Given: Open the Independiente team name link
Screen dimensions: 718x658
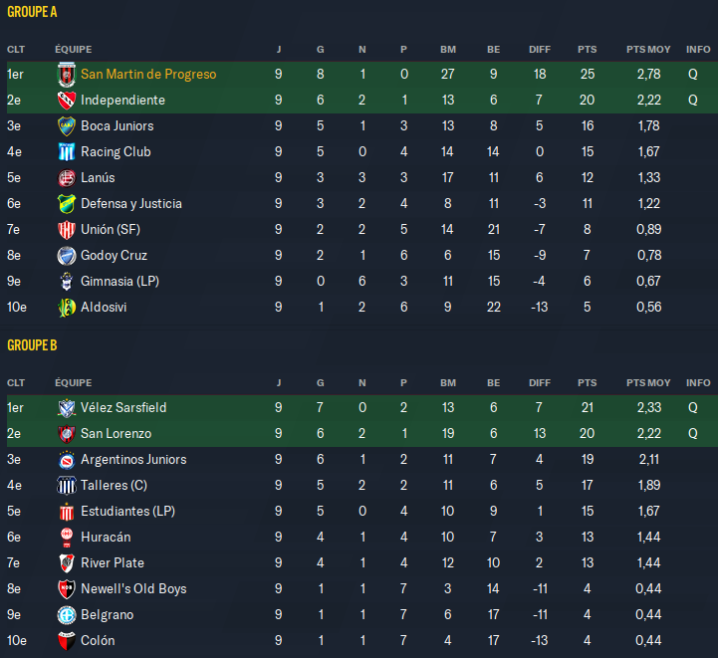Looking at the screenshot, I should (122, 101).
